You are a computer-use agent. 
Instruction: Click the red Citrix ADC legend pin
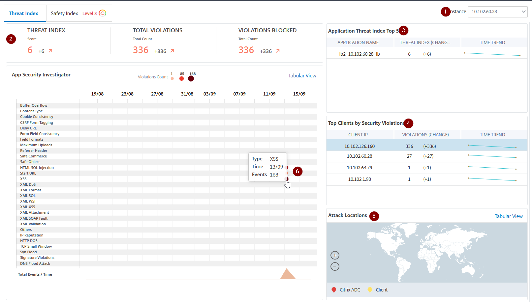point(334,290)
